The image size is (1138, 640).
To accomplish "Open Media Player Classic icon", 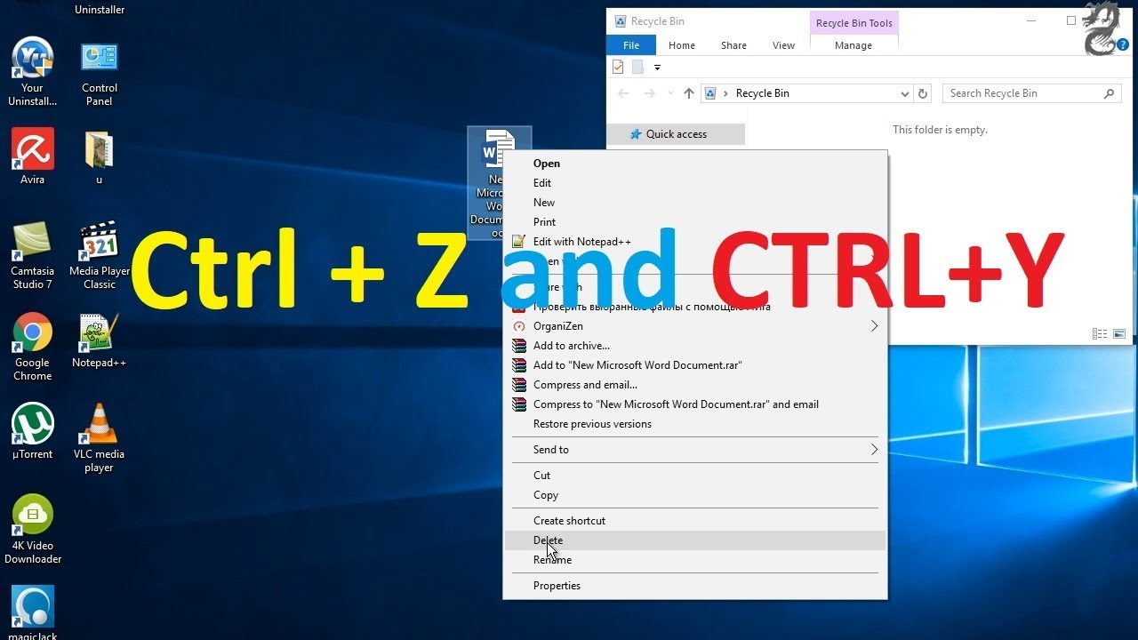I will [100, 255].
